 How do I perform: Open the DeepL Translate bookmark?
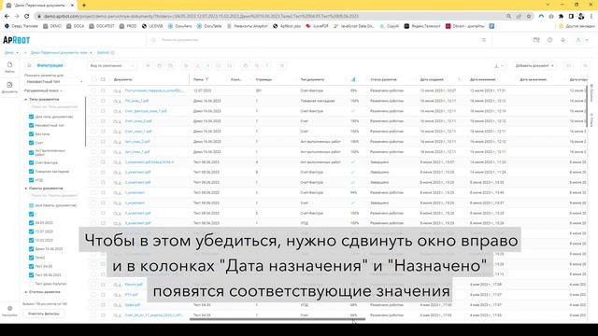[x=21, y=26]
